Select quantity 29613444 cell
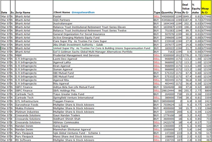This screenshot has height=142, width=212. tap(167, 90)
